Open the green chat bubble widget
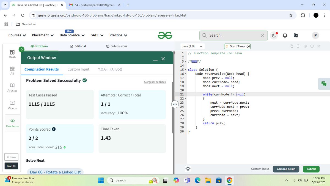330x186 pixels. pos(324,84)
